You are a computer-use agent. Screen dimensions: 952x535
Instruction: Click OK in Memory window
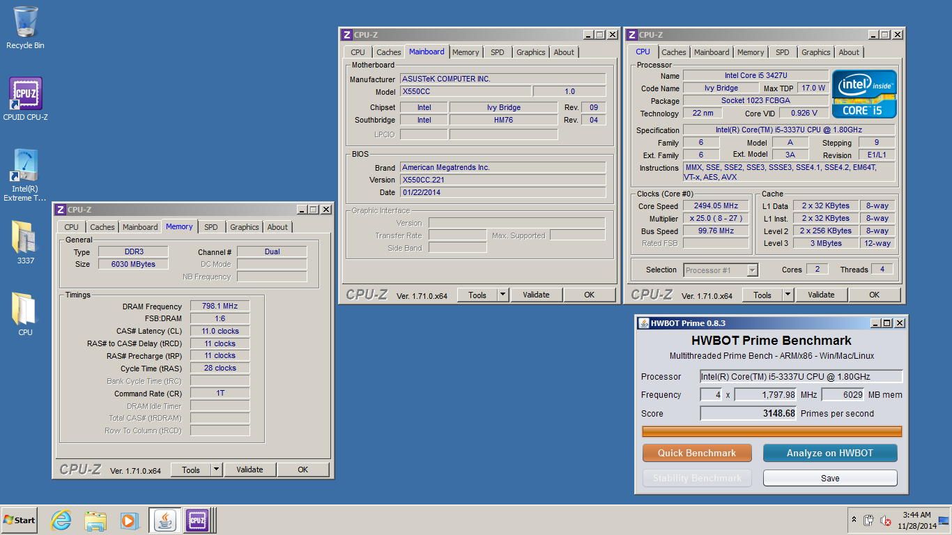click(303, 470)
